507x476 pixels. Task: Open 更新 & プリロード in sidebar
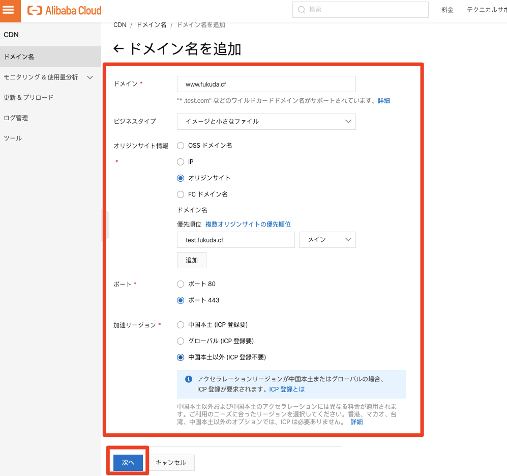28,98
